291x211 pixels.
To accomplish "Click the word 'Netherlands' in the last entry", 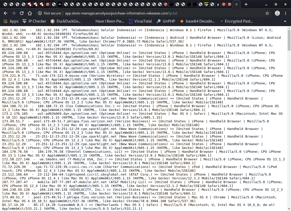I will 108,205.
